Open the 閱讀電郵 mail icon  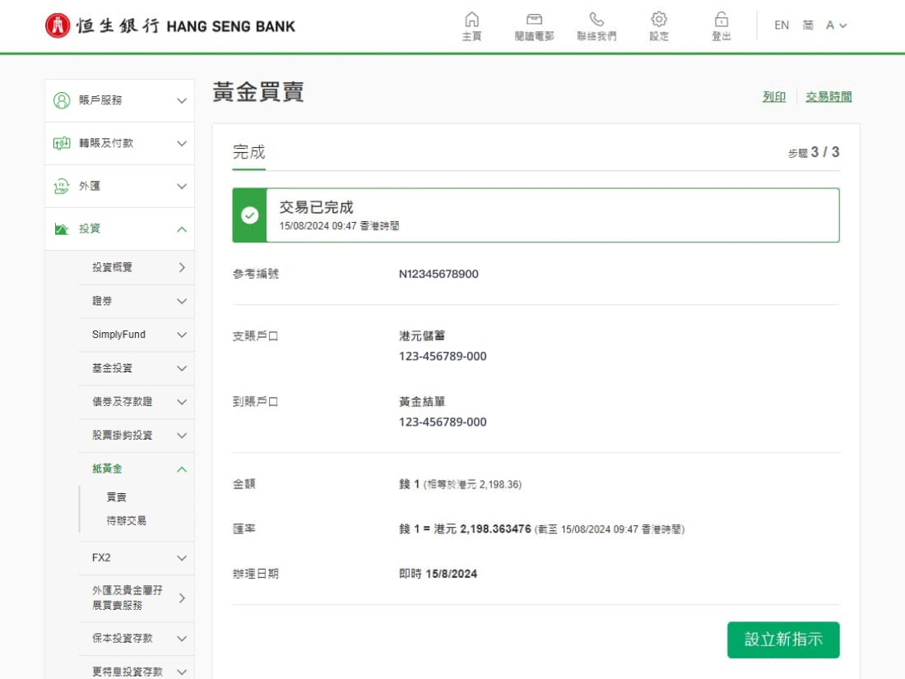(x=534, y=20)
